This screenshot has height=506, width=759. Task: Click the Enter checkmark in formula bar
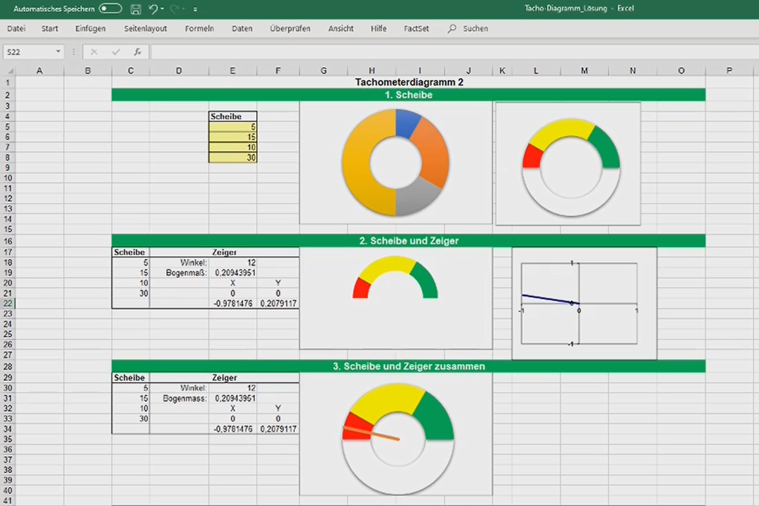point(115,52)
